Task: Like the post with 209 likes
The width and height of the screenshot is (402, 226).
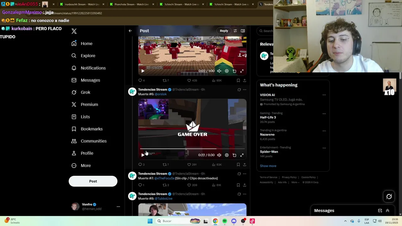Action: tap(192, 185)
